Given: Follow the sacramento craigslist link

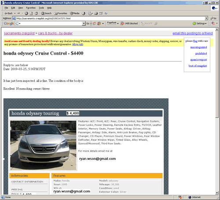Looking at the screenshot, I should coord(19,33).
